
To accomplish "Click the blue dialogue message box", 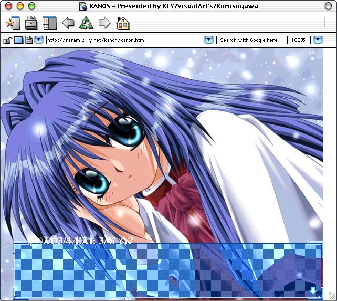I will coord(168,271).
